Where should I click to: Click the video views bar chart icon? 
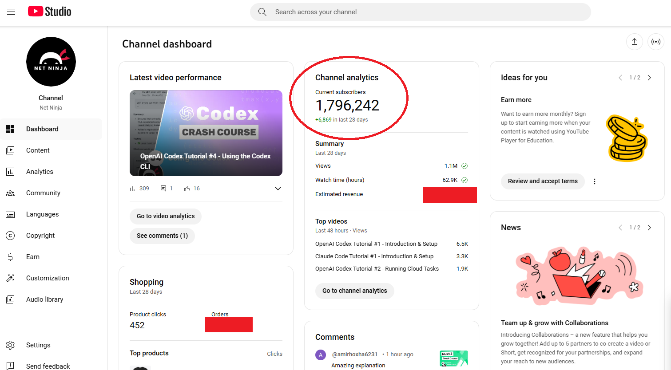132,189
